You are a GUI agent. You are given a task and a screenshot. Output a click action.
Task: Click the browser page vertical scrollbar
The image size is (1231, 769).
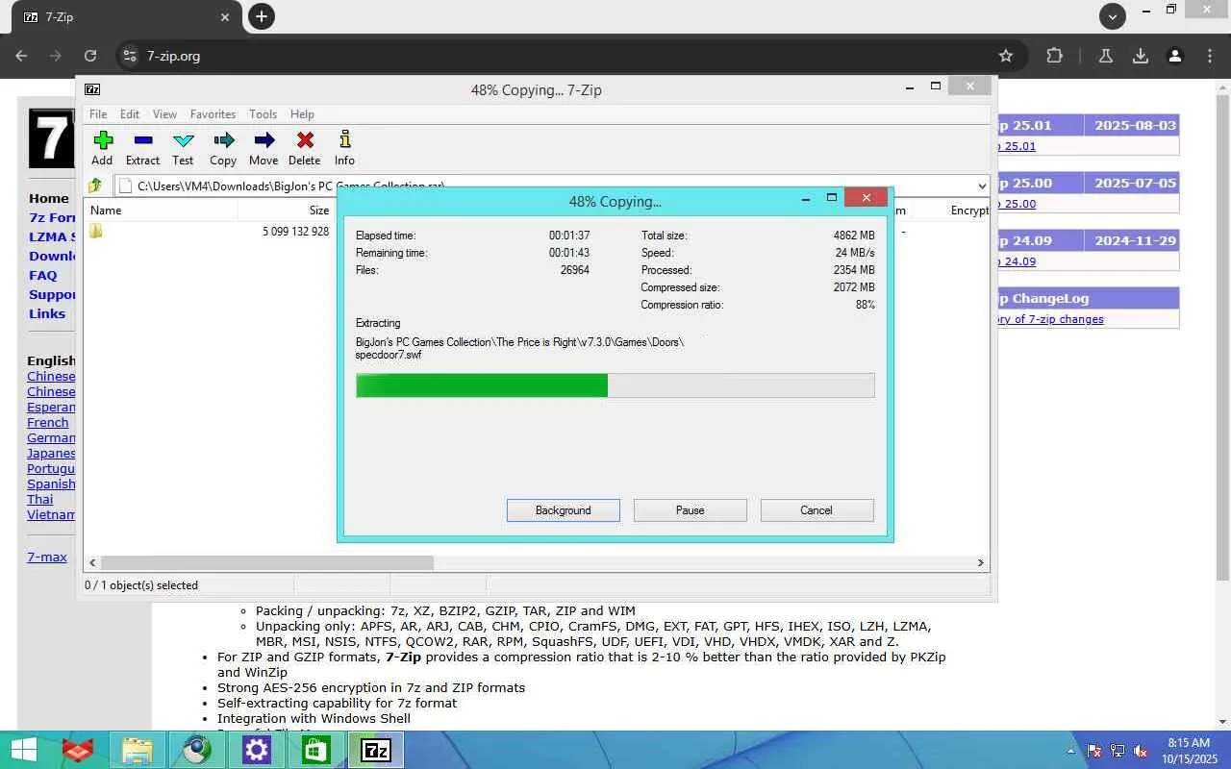[x=1222, y=336]
